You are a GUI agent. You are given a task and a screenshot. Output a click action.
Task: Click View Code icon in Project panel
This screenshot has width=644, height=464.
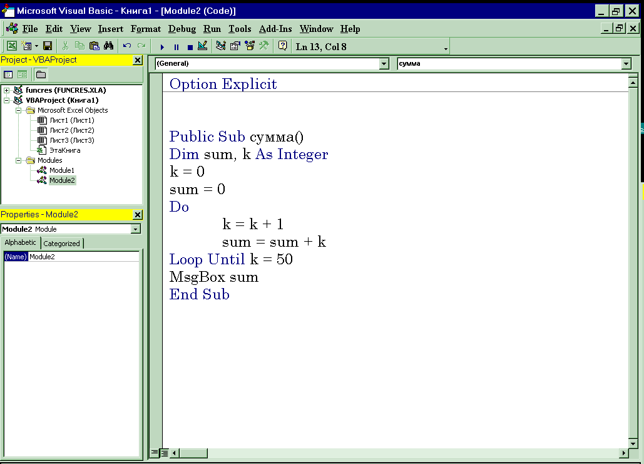click(x=8, y=75)
